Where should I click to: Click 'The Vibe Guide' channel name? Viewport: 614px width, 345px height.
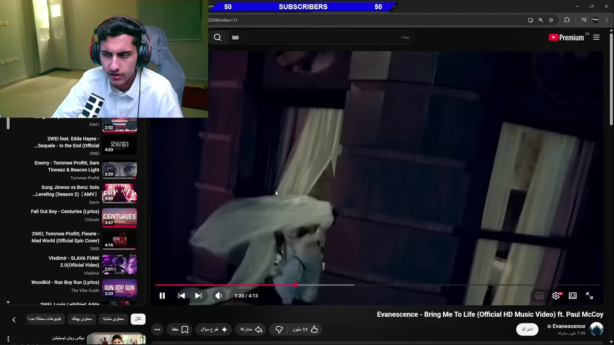click(85, 291)
